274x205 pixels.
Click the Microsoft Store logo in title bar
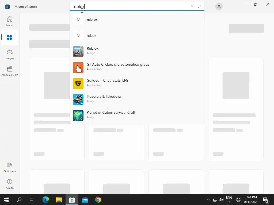point(7,7)
